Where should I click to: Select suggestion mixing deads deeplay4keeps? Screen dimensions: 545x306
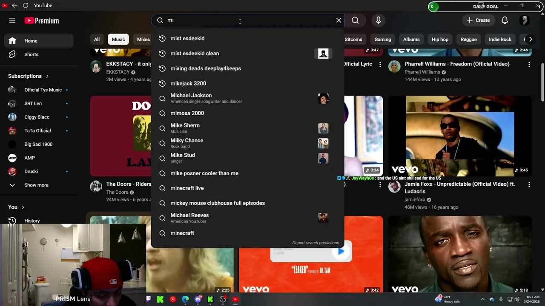[247, 68]
